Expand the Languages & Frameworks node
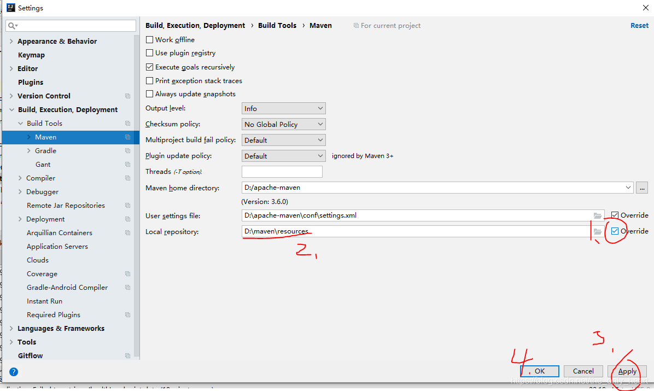The image size is (654, 391). click(x=11, y=329)
